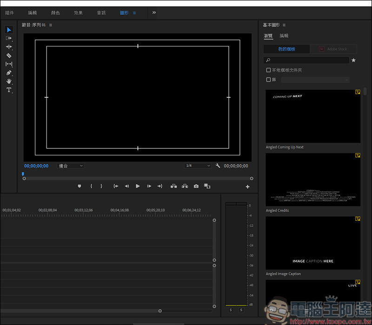Click the gray 00;00;00;00 duration timecode

(236, 166)
